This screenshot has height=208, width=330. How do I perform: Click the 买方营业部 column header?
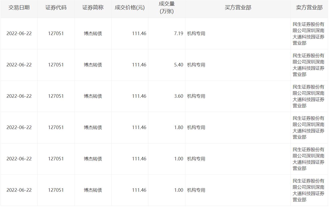238,8
